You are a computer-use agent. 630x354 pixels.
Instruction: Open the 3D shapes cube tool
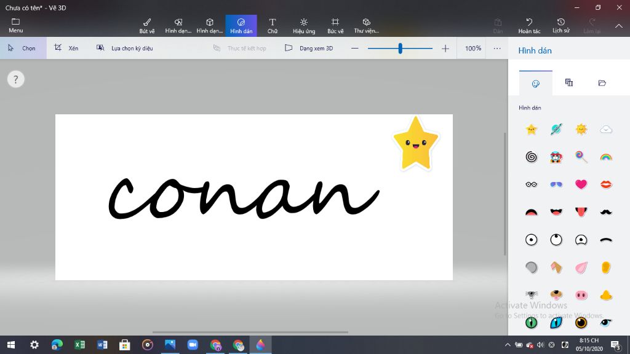click(x=209, y=26)
